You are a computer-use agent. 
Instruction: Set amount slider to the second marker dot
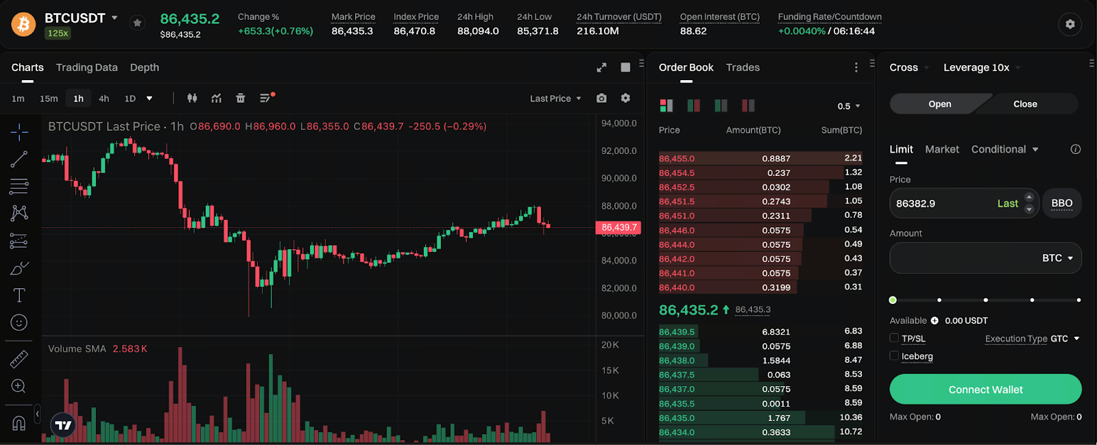tap(939, 300)
